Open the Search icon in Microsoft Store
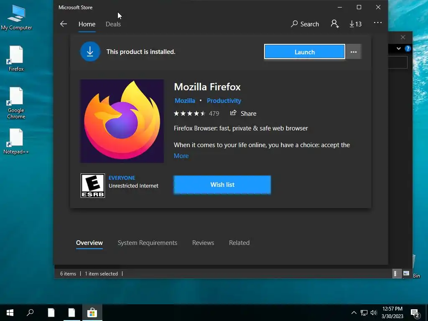Viewport: 428px width, 321px height. [x=305, y=24]
